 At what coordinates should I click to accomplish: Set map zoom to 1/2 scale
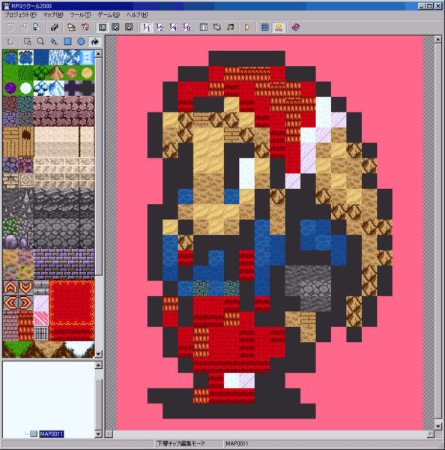point(160,27)
